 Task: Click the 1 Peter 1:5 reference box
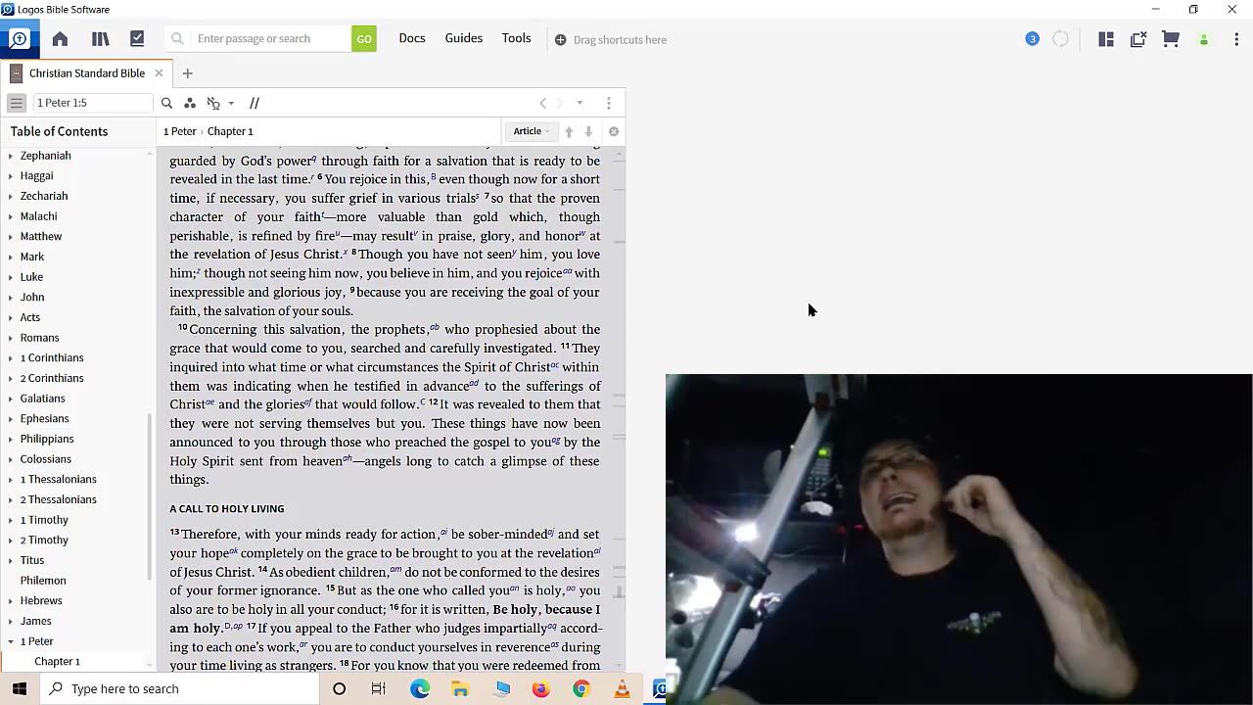click(93, 103)
